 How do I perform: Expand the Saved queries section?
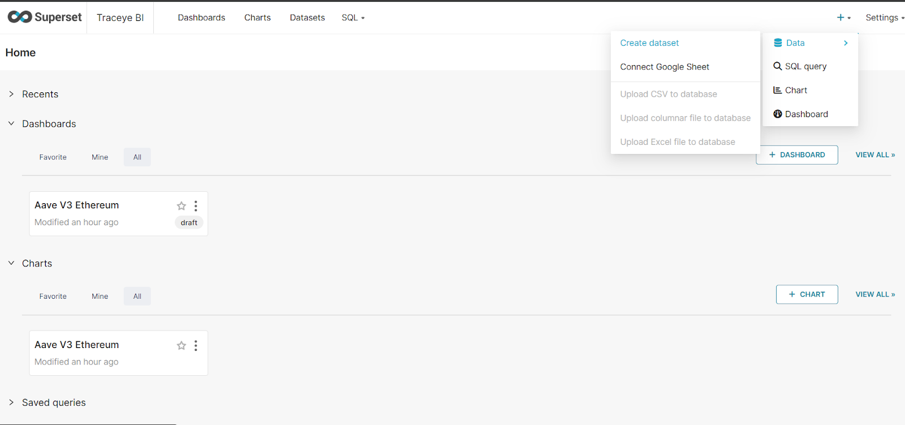coord(11,402)
